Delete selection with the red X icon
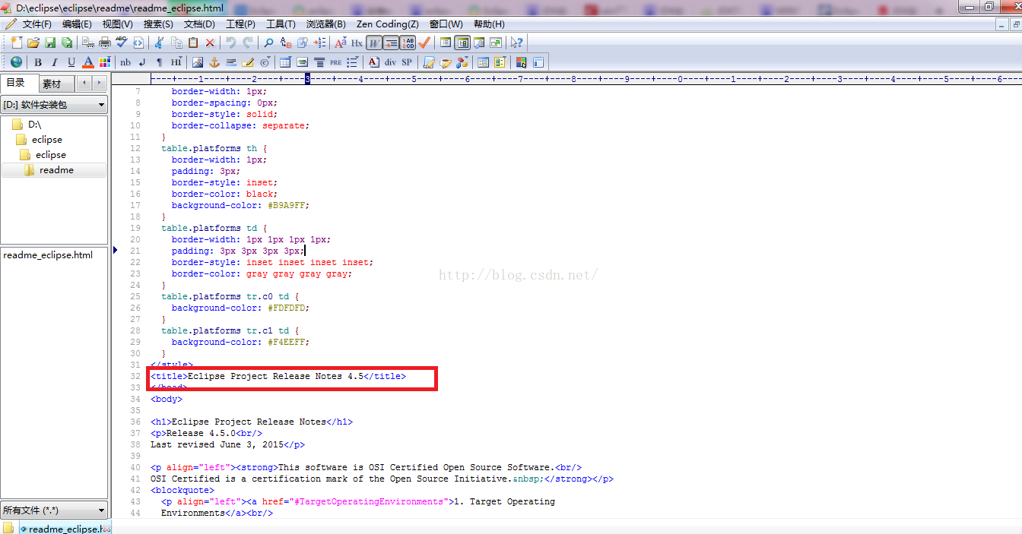Screen dimensions: 1022x534 pyautogui.click(x=210, y=43)
